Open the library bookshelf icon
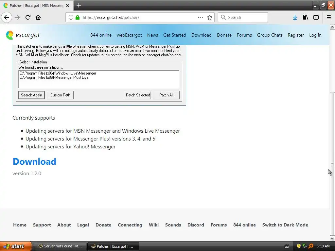 (306, 17)
